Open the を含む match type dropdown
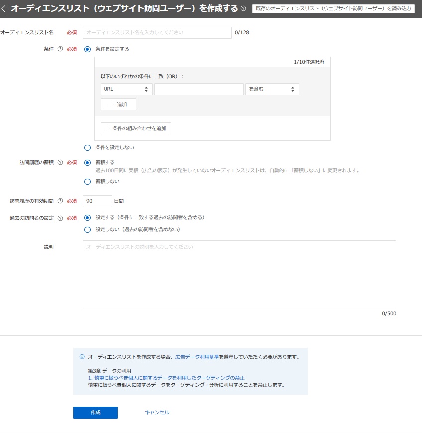The width and height of the screenshot is (422, 434). pyautogui.click(x=272, y=89)
